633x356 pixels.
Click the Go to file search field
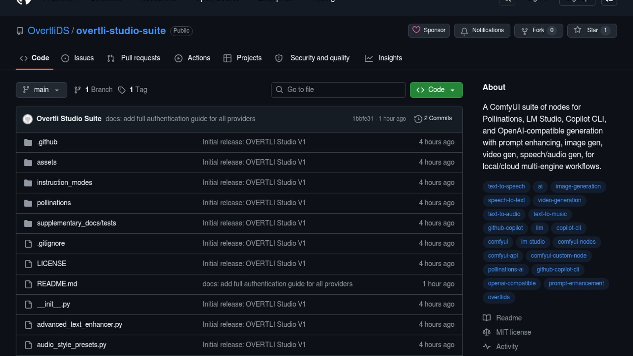pos(338,90)
